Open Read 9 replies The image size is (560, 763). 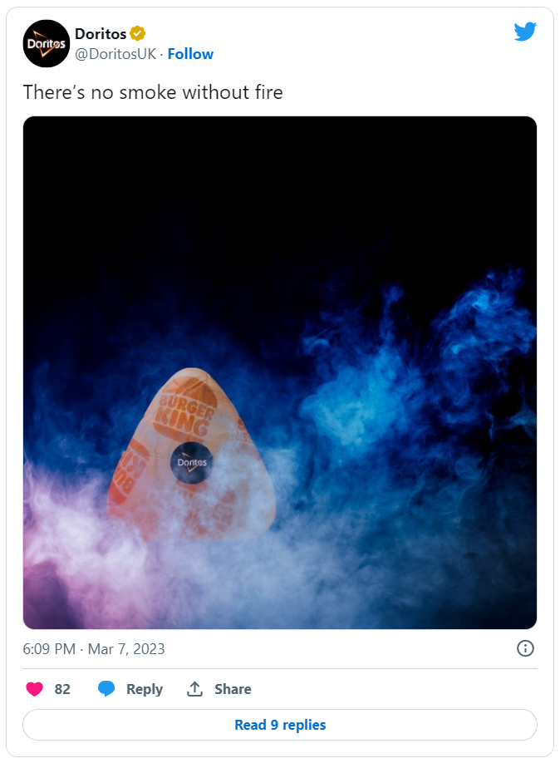click(x=280, y=725)
